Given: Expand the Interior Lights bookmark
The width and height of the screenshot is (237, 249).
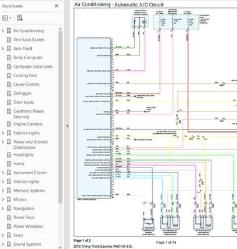Looking at the screenshot, I should [x=2, y=182].
